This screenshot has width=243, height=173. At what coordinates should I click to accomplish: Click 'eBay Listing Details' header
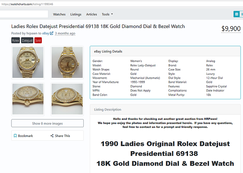coord(108,51)
